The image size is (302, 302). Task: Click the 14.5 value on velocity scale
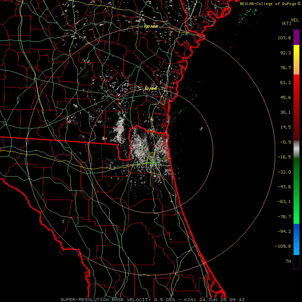point(286,127)
